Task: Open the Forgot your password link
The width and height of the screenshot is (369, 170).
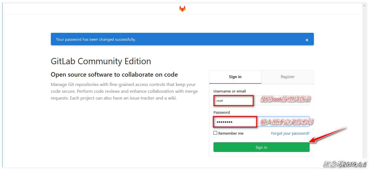Action: [290, 133]
